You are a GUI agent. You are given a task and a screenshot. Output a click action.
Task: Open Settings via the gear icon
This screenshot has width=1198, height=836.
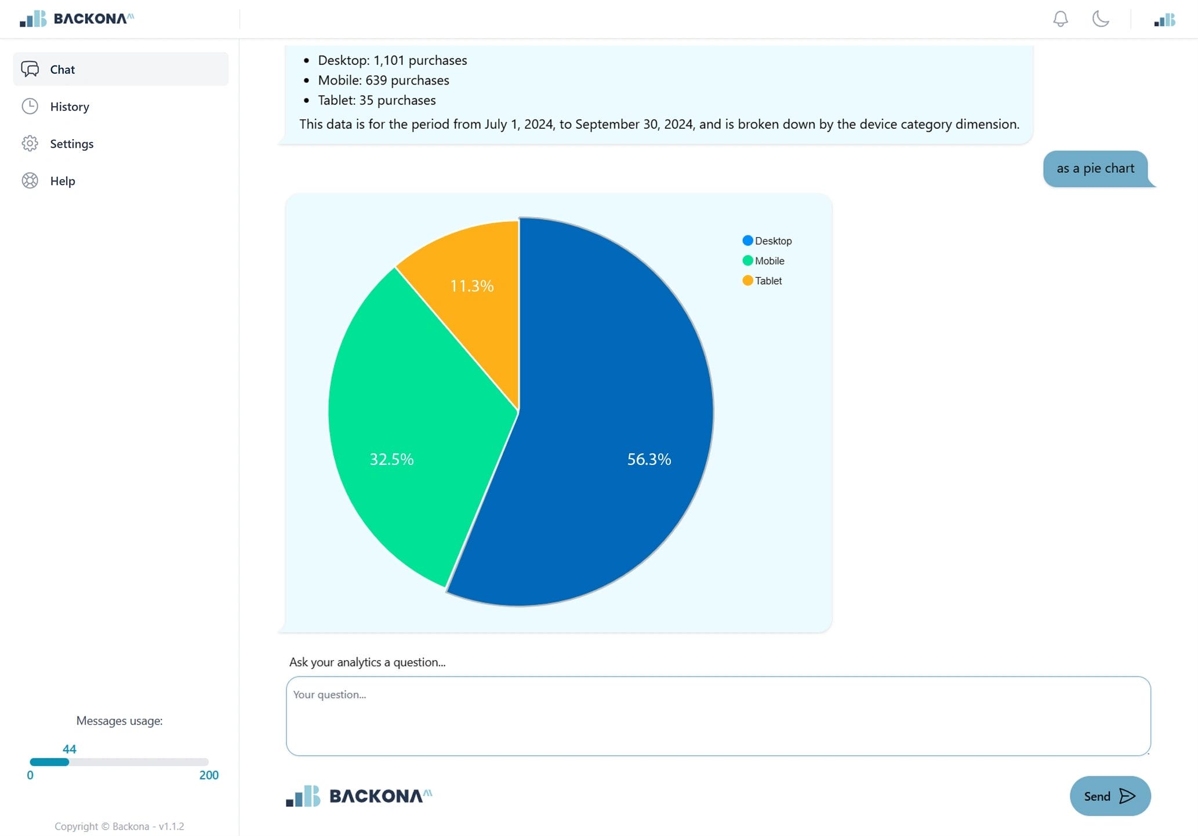pos(30,143)
